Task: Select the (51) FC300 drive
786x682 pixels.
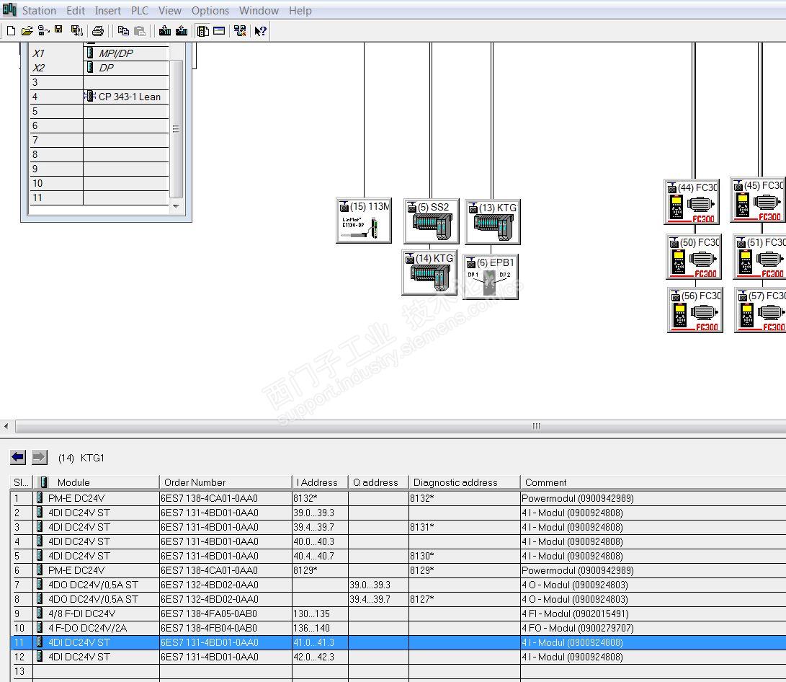Action: 760,257
